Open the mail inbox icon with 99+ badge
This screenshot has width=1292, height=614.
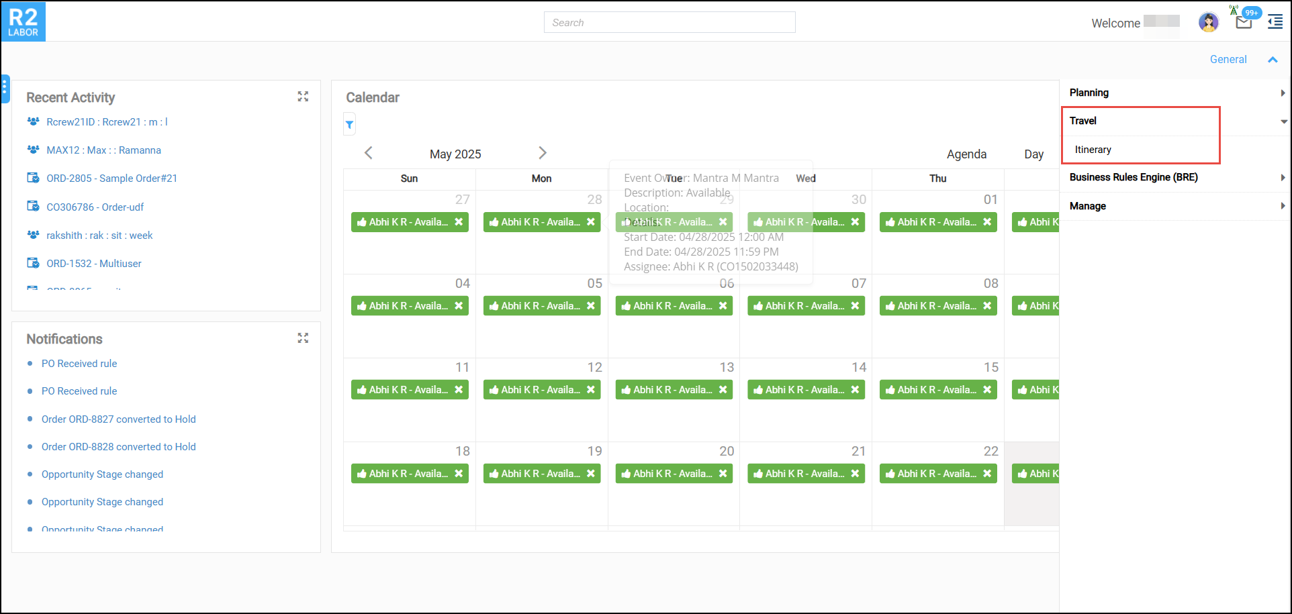1243,23
